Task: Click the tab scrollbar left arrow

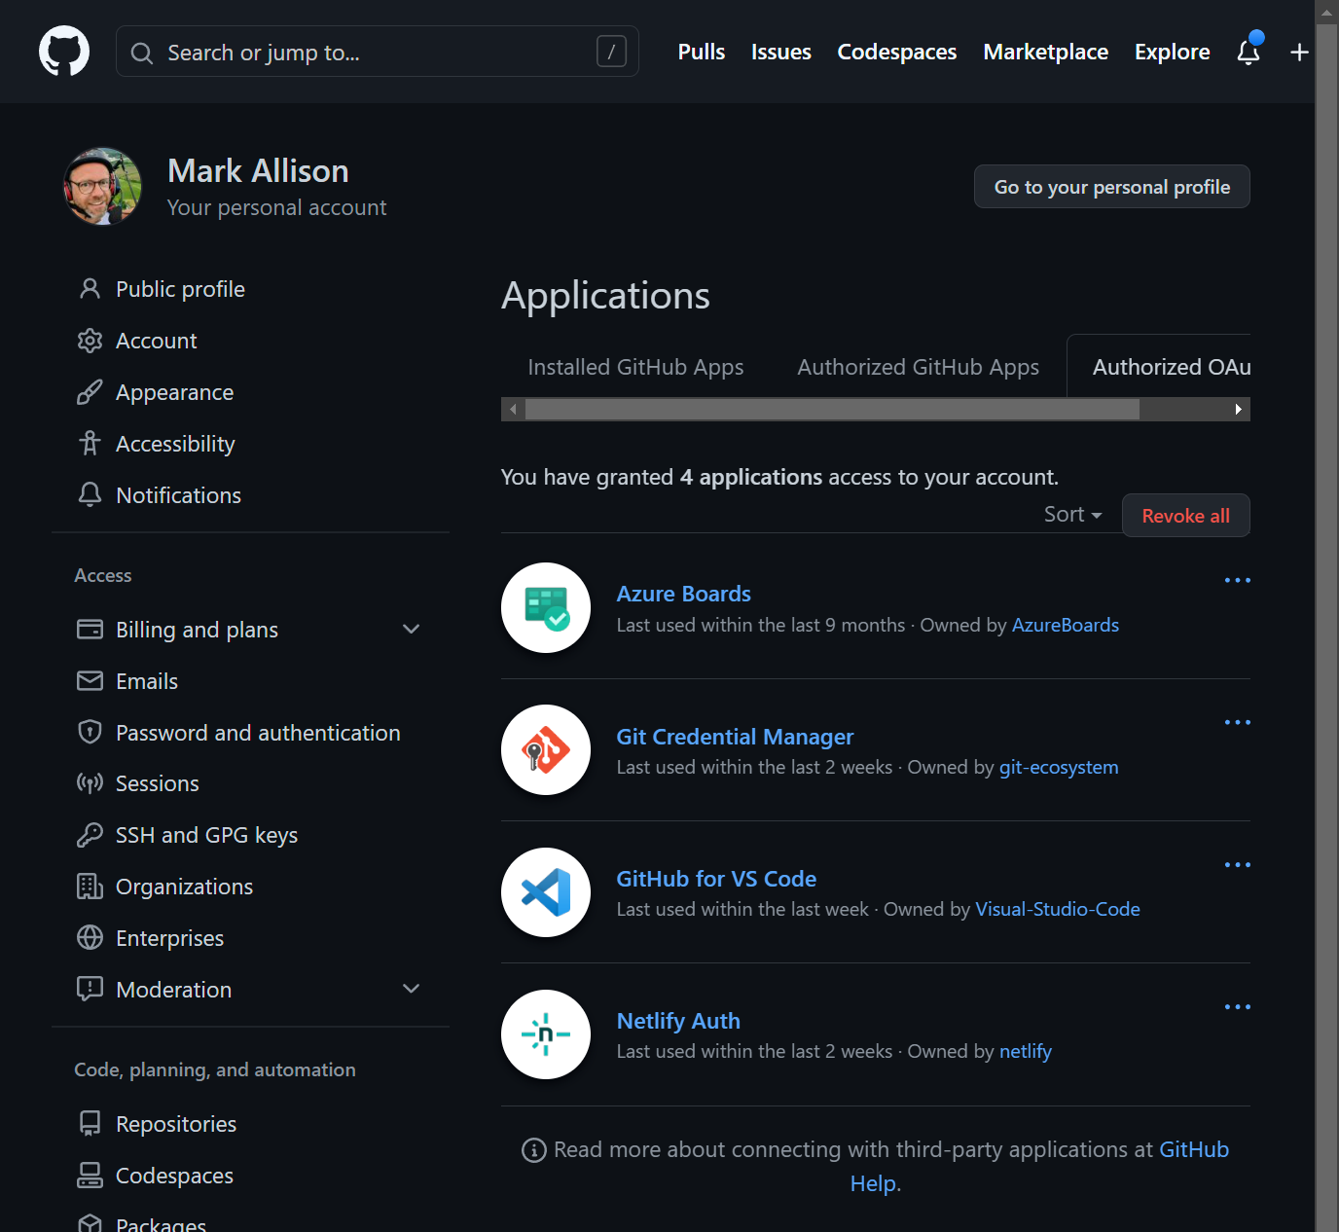Action: (513, 410)
